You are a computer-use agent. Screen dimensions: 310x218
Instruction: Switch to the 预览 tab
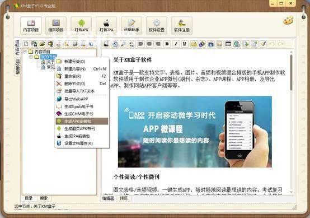click(x=124, y=198)
